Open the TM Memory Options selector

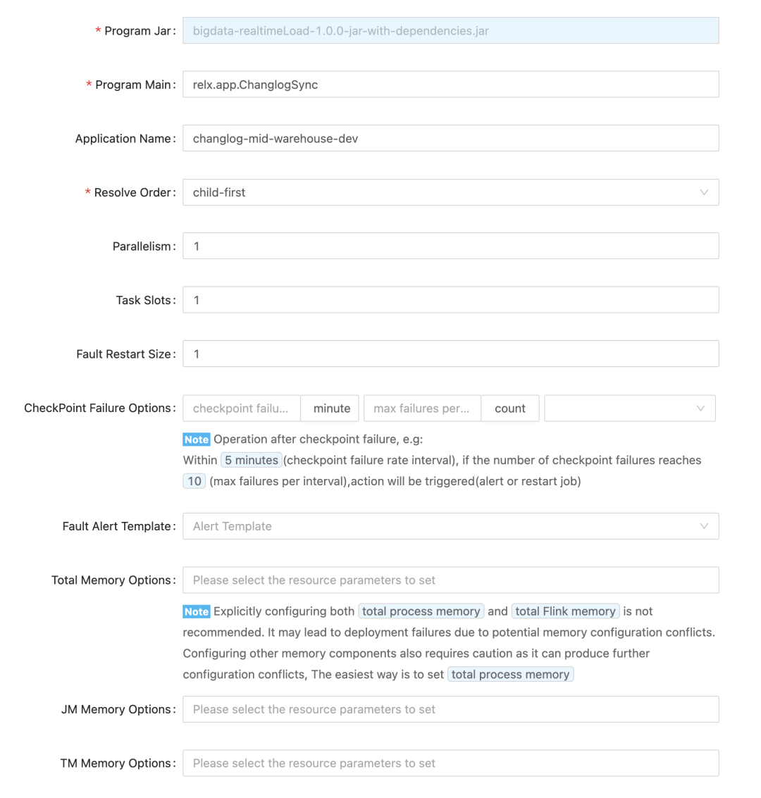450,763
